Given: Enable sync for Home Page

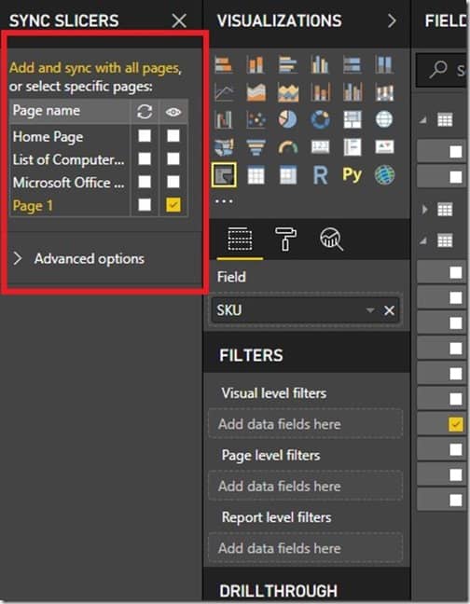Looking at the screenshot, I should pos(145,135).
